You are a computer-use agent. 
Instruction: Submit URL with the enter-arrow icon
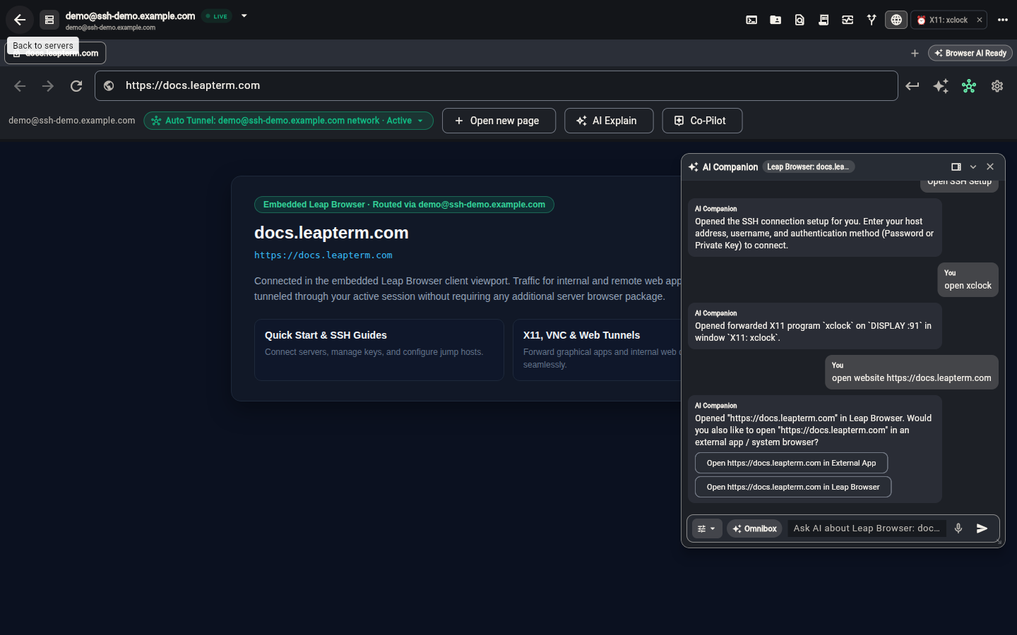(x=912, y=86)
